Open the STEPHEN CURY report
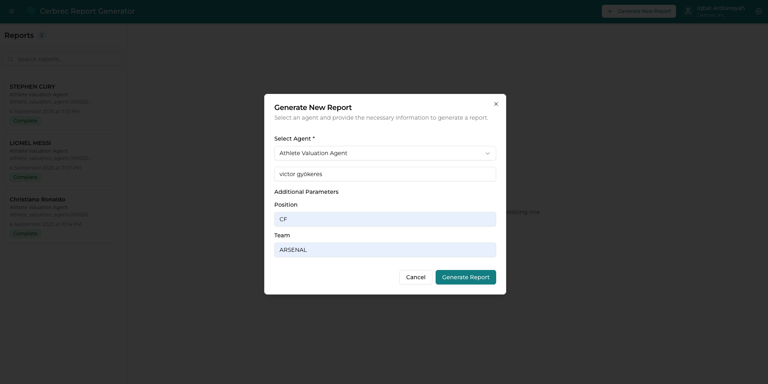Screen dimensions: 768x384 [62, 104]
